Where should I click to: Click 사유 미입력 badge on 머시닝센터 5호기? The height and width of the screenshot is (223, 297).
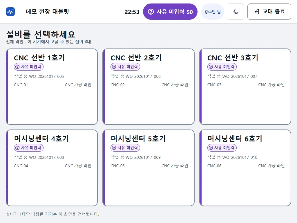125,148
